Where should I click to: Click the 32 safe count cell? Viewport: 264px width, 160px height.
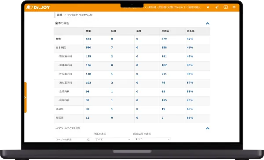point(88,109)
